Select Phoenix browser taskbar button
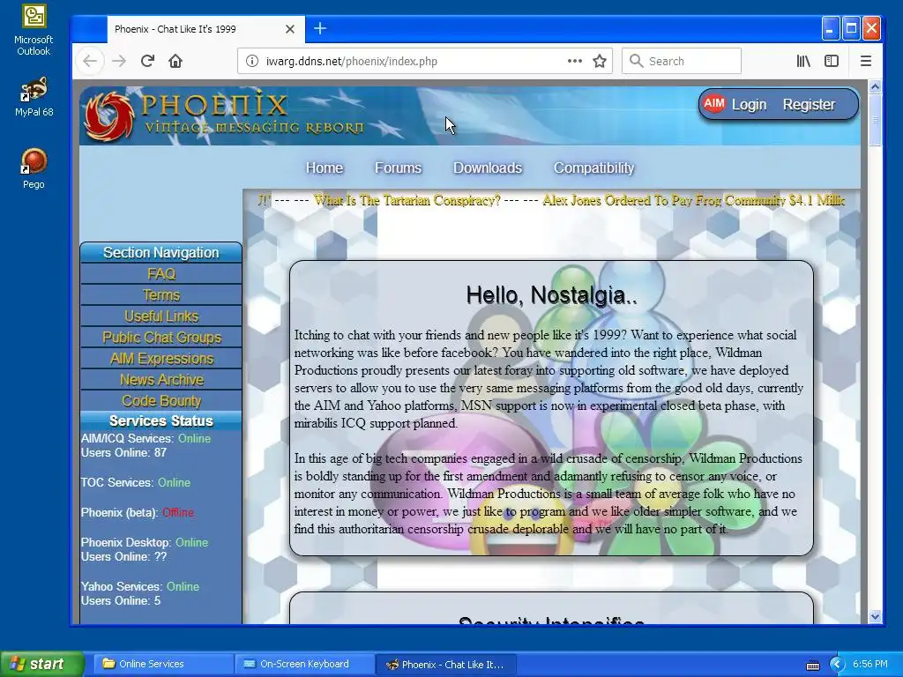Screen dimensions: 903x677 click(x=445, y=665)
